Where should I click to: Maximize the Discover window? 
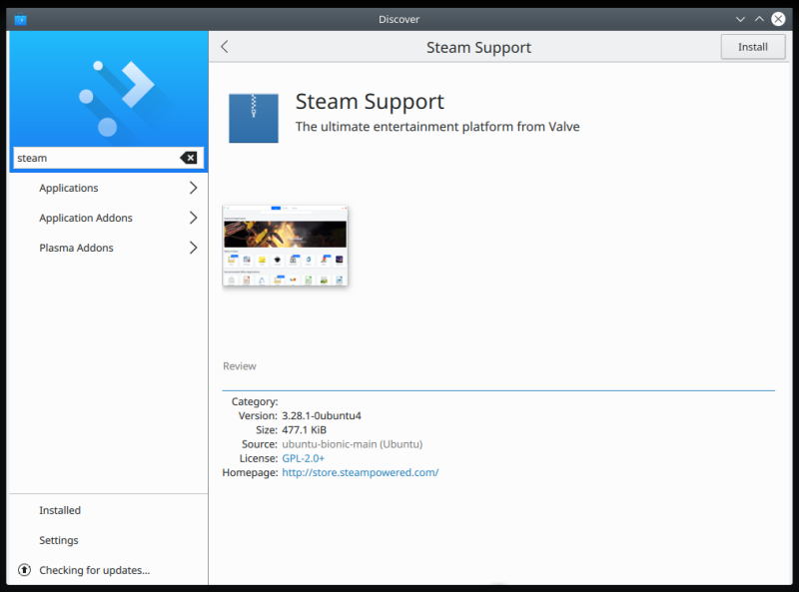point(759,19)
